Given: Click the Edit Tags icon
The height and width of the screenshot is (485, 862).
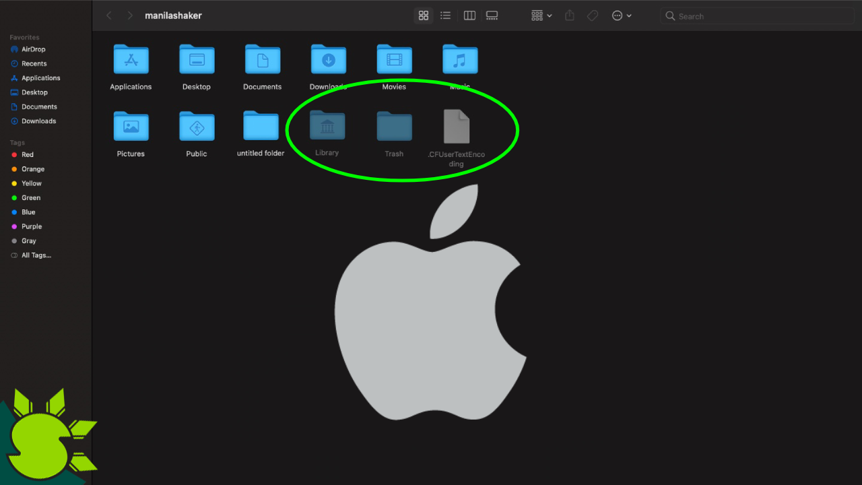Looking at the screenshot, I should 593,15.
